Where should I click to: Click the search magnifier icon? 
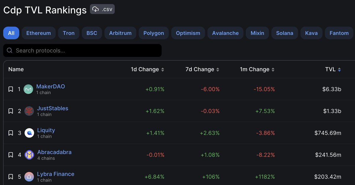pyautogui.click(x=9, y=50)
